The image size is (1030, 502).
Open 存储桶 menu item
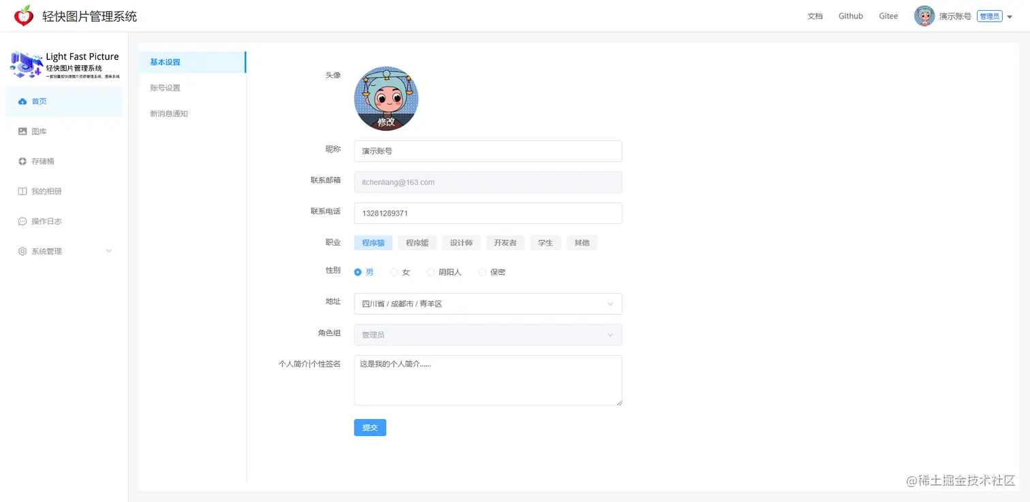[64, 161]
